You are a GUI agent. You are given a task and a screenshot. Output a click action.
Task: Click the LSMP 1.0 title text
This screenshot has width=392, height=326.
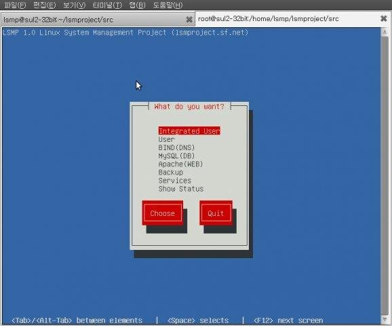tap(125, 33)
